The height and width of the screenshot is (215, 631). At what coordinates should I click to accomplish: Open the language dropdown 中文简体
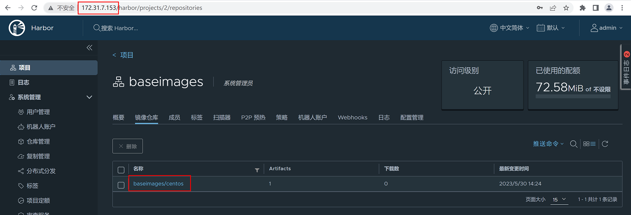tap(510, 28)
